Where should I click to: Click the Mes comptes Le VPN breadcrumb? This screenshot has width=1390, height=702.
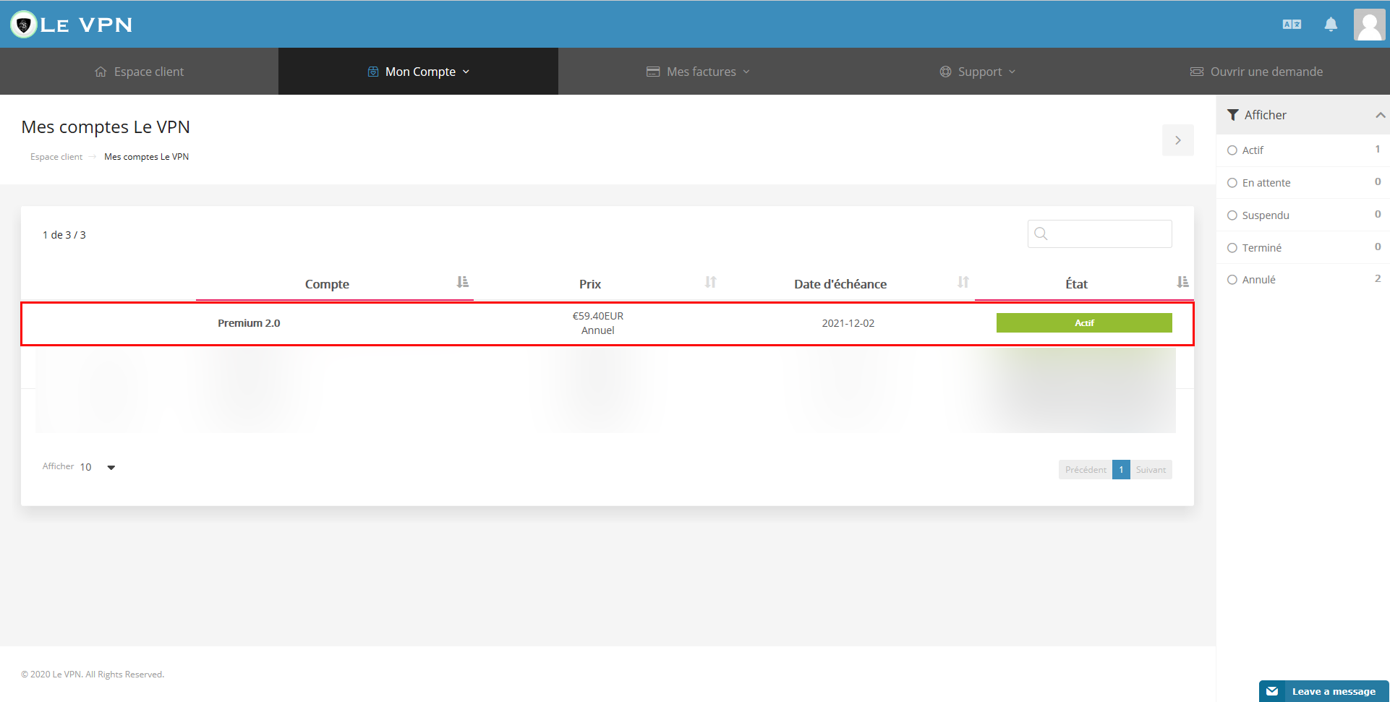(x=146, y=157)
